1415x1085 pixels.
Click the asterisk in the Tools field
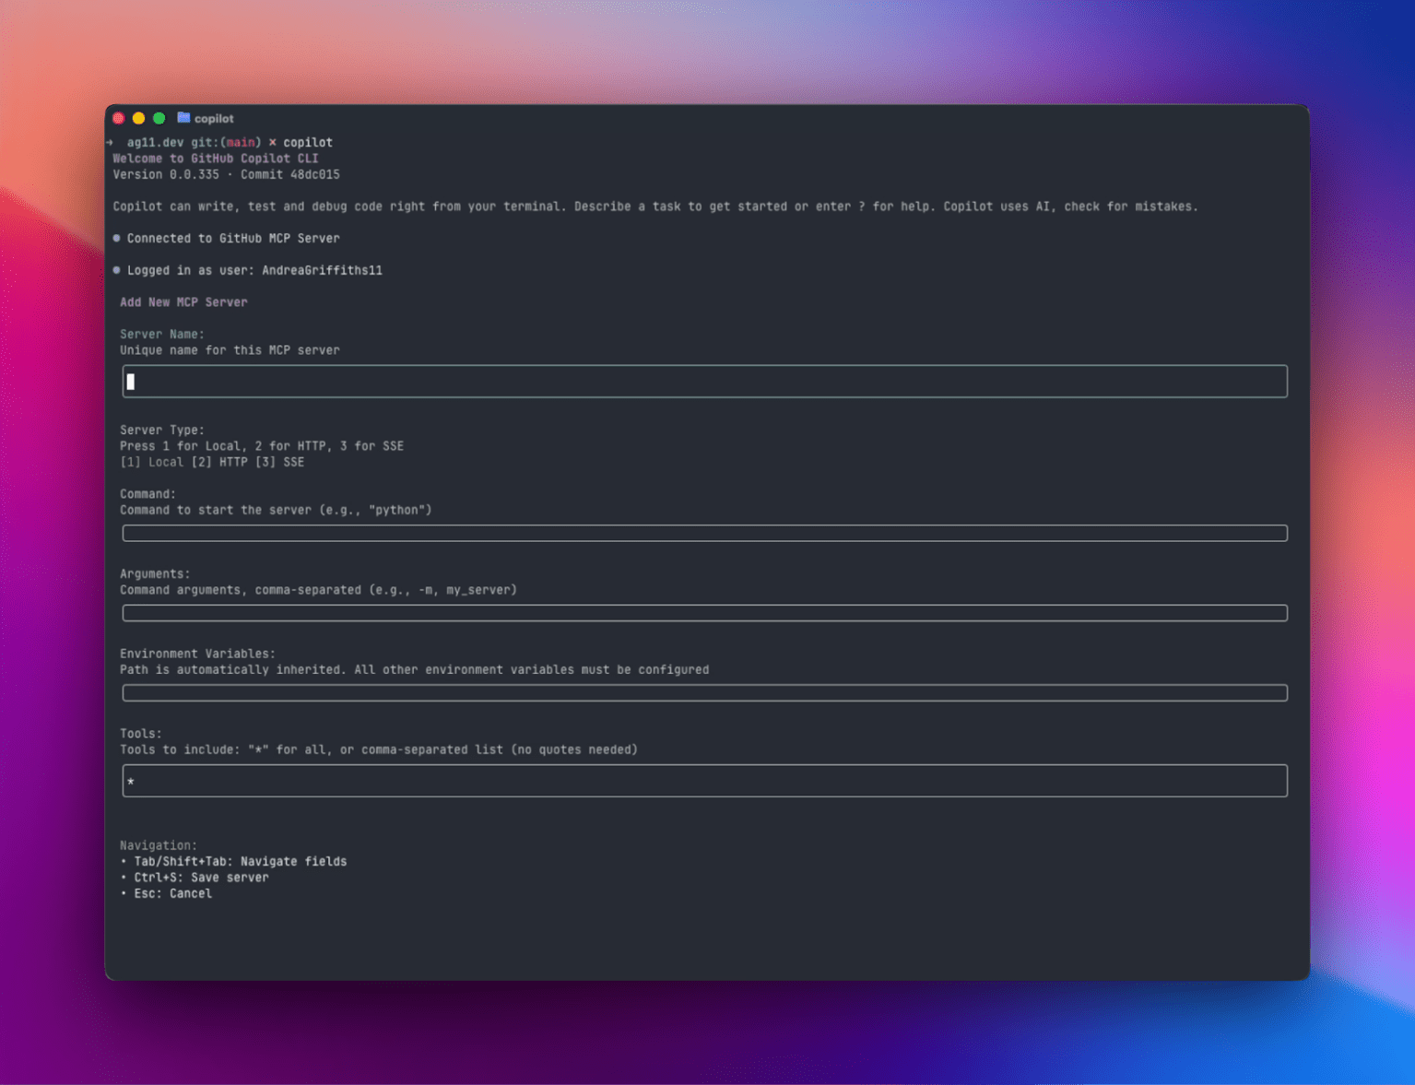coord(131,782)
